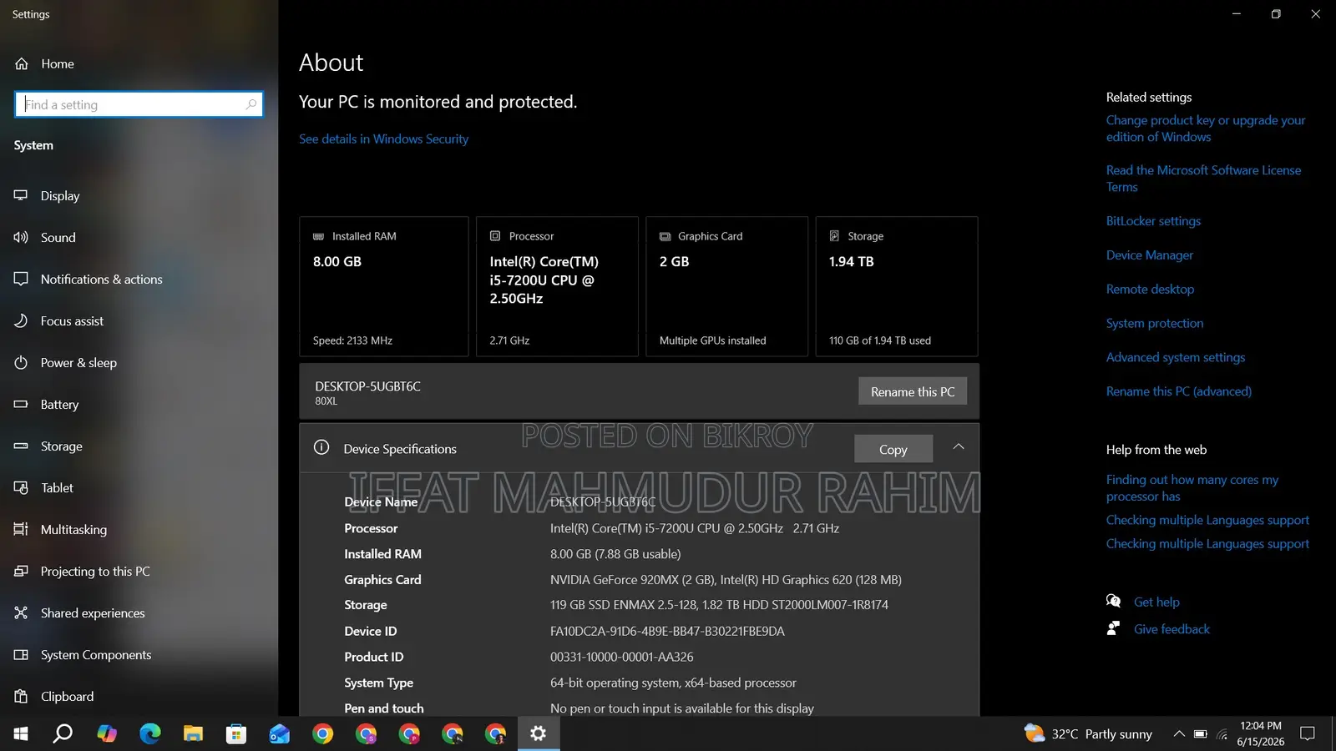The image size is (1336, 751).
Task: Click the DESKTOP-5UGBT6C name in the rename bar
Action: (x=367, y=386)
